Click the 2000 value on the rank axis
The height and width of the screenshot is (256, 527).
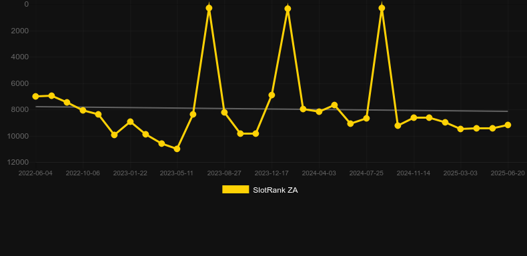[x=20, y=31]
